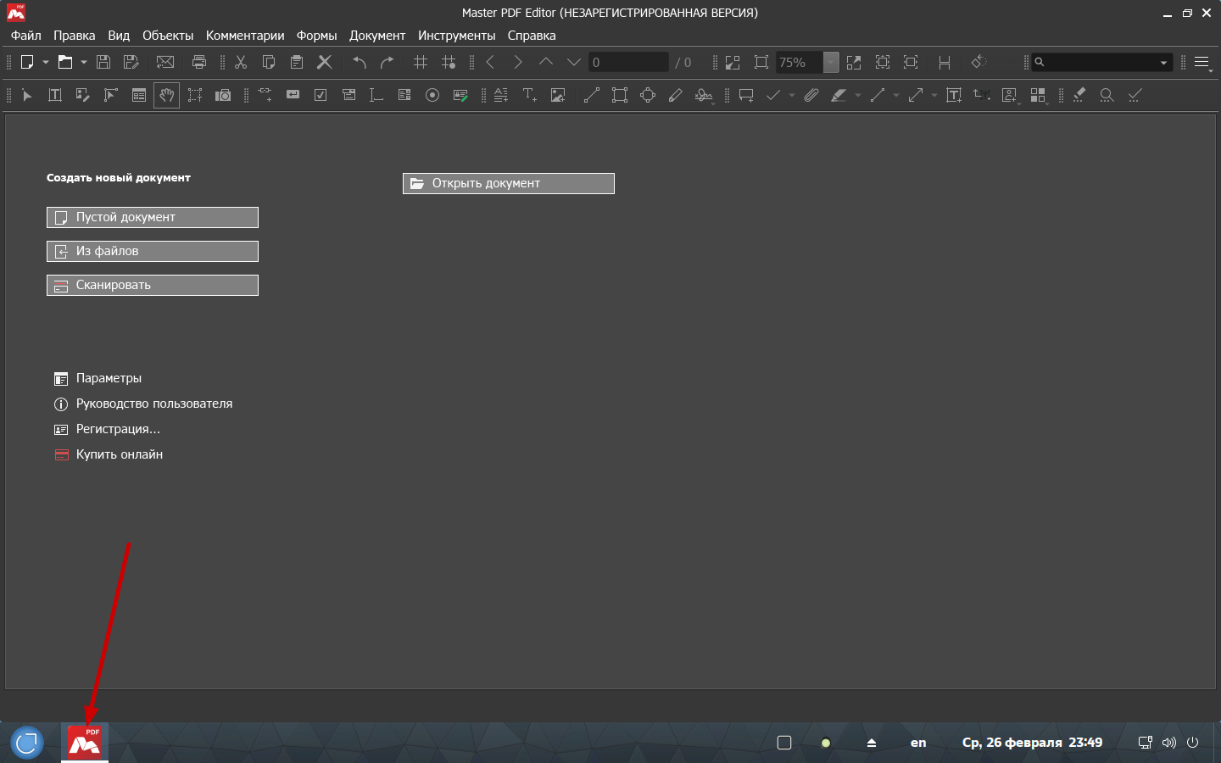Viewport: 1221px width, 763px height.
Task: Click the Snapshot camera tool
Action: tap(223, 95)
